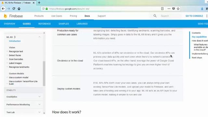
Task: Bookmark this page with the star icon
Action: coord(178,9)
